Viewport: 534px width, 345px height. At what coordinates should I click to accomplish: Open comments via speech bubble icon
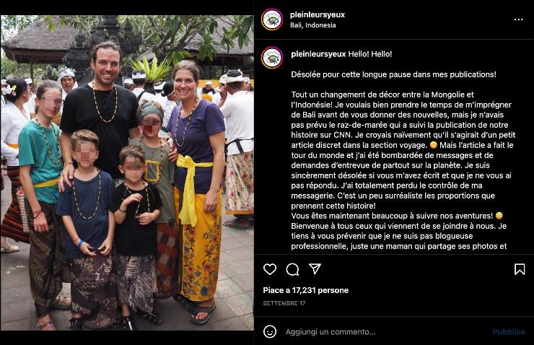point(292,269)
